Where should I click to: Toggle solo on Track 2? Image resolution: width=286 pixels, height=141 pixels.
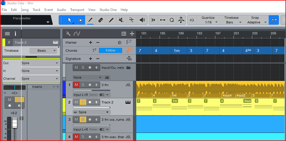tap(83, 102)
